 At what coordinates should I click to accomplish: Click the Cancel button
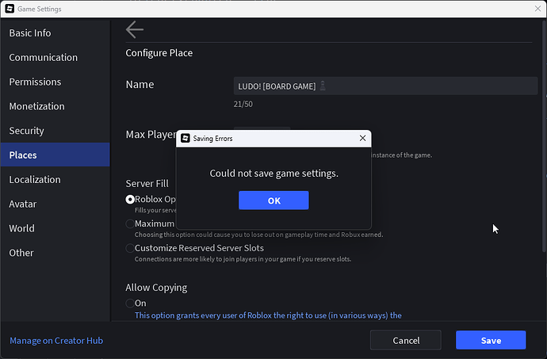406,340
